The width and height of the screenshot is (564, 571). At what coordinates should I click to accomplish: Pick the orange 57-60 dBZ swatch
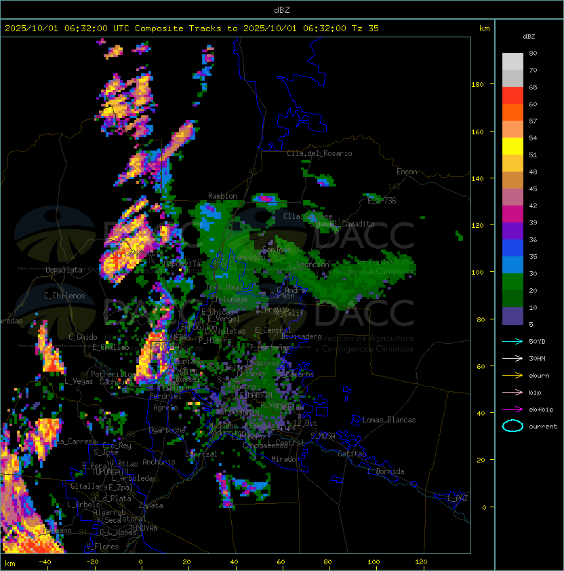point(512,112)
